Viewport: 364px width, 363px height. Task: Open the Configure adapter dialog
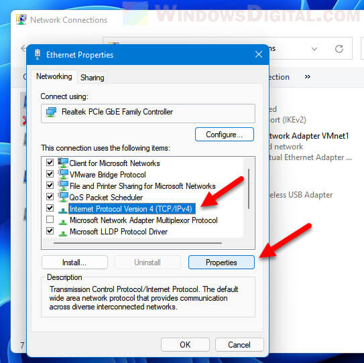click(225, 135)
